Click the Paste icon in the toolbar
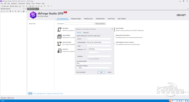The width and height of the screenshot is (189, 102). (41, 6)
